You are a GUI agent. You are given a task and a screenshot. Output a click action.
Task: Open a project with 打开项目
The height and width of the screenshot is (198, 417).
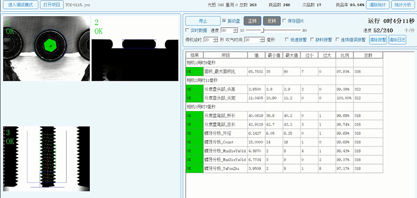tap(52, 5)
